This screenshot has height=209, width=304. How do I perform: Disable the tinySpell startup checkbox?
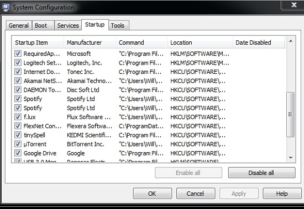[x=18, y=135]
